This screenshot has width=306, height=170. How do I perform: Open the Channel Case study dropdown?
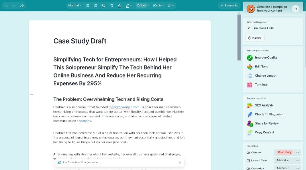click(287, 152)
